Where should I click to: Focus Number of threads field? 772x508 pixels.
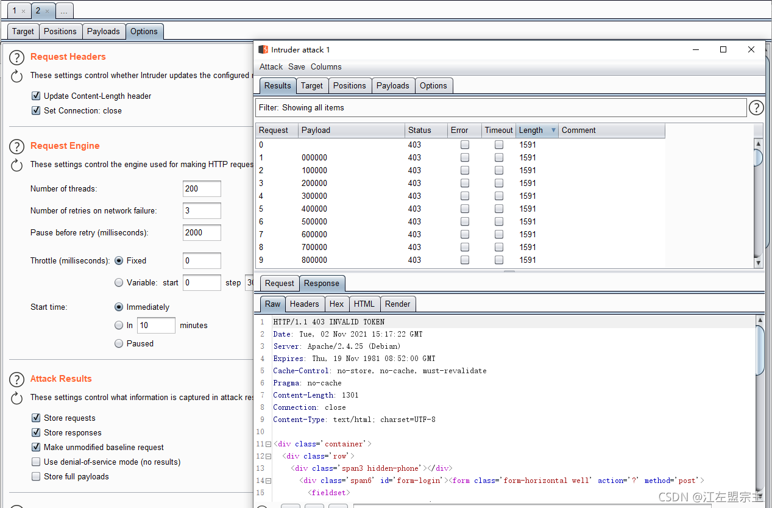[x=202, y=189]
